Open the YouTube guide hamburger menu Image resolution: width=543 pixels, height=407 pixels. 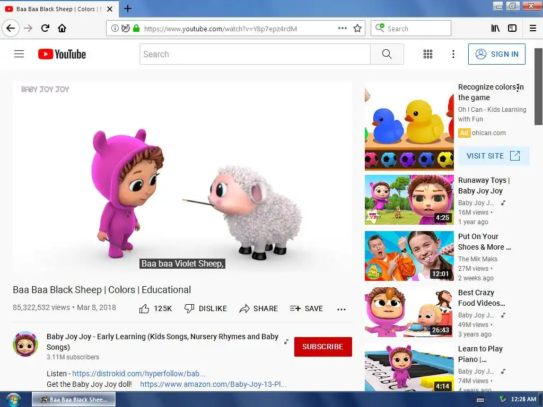click(x=19, y=54)
